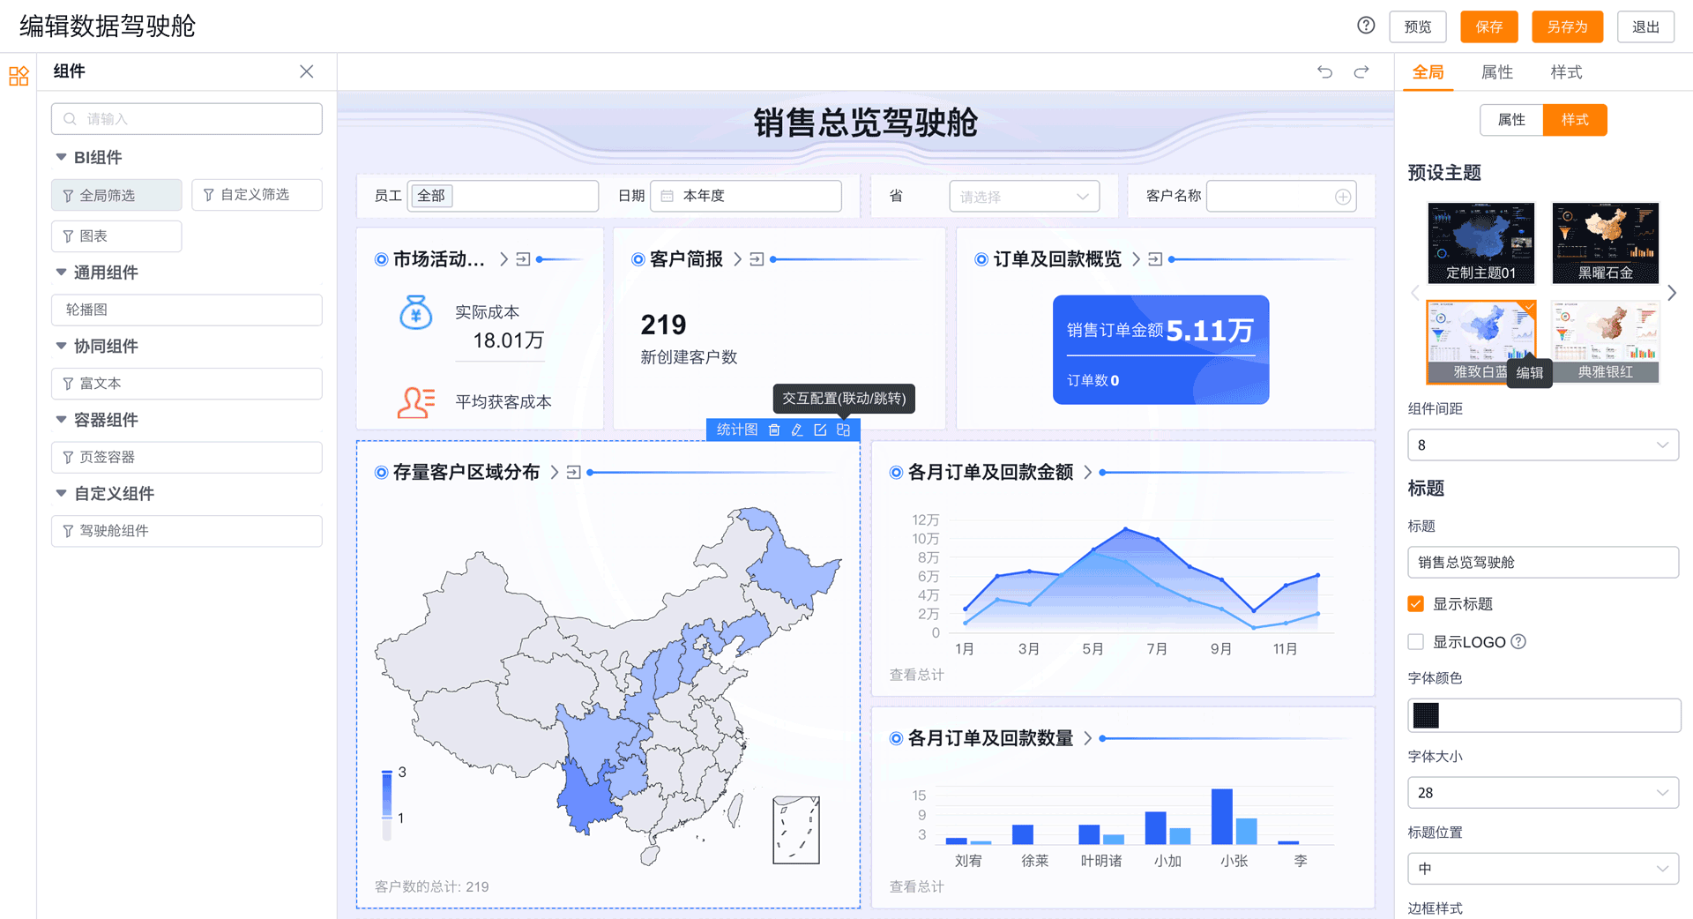The image size is (1693, 919).
Task: Open the top-level 属性 tab
Action: (1496, 72)
